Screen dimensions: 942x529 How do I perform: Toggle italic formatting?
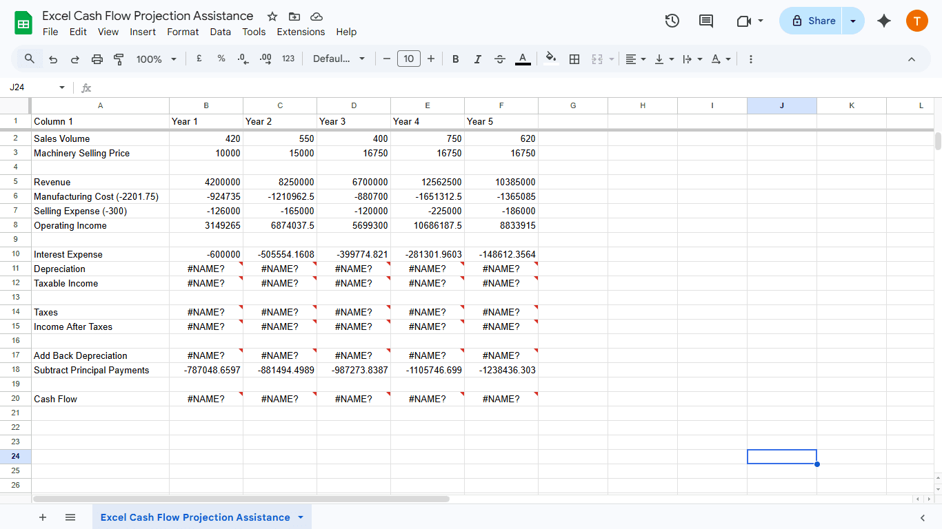477,59
